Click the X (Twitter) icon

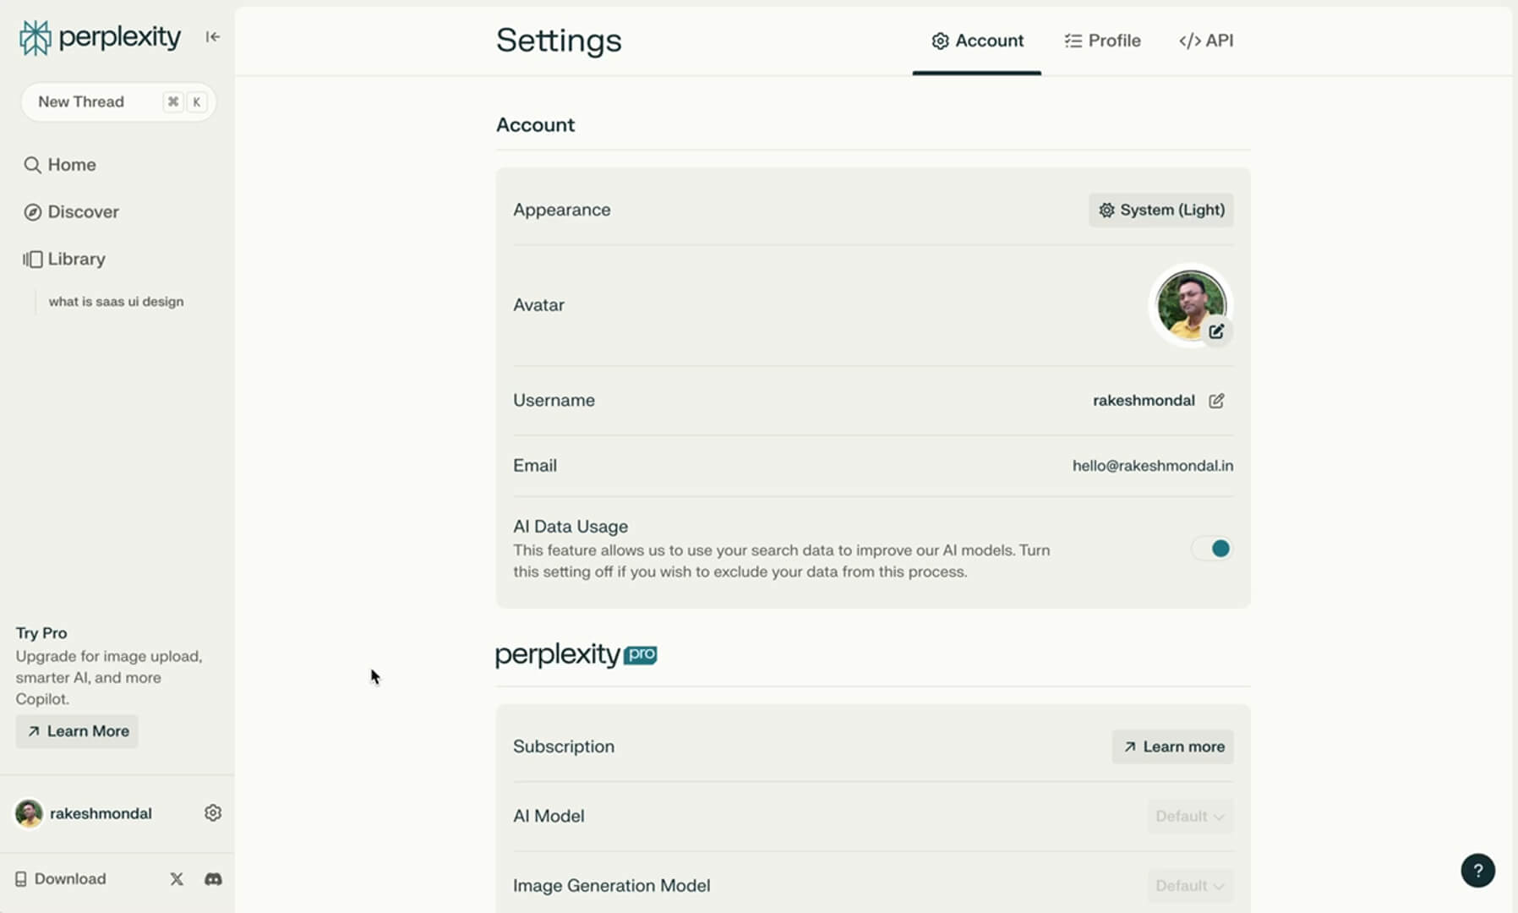point(176,879)
